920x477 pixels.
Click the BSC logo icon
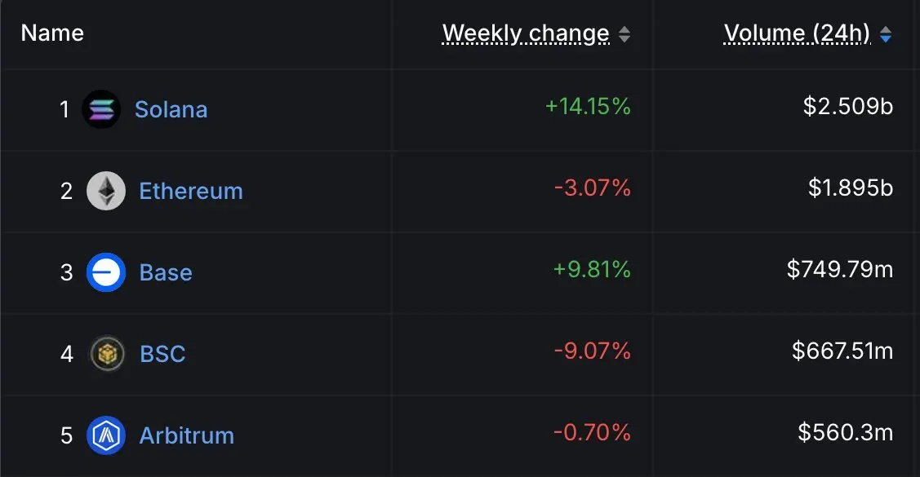click(106, 354)
